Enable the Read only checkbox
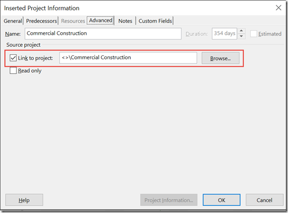Screen dimensions: 288x213 pos(13,71)
